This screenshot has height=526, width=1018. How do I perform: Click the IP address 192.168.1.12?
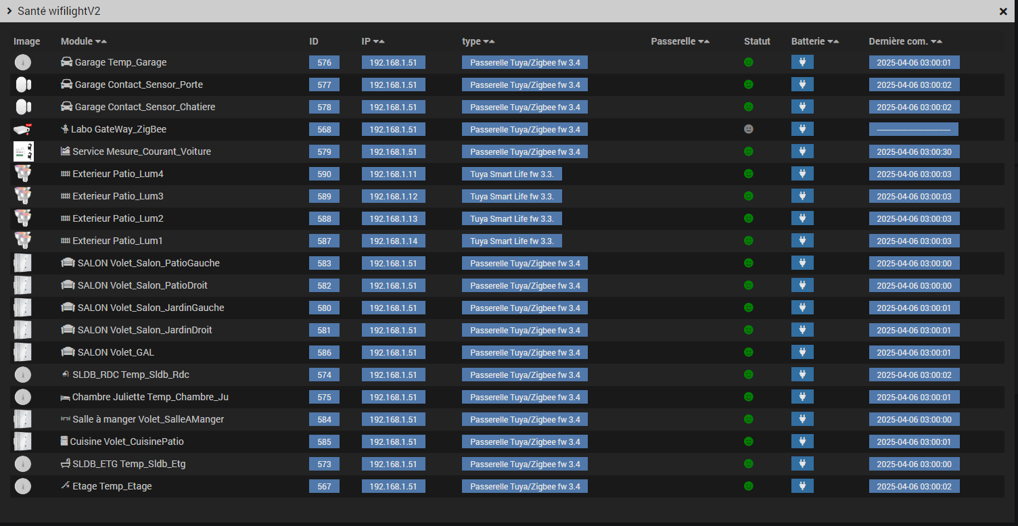[393, 196]
